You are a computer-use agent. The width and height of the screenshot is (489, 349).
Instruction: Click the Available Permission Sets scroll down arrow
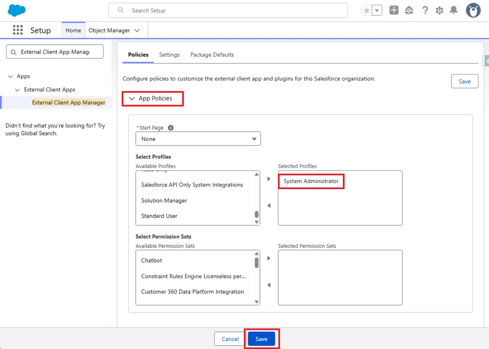pyautogui.click(x=256, y=301)
